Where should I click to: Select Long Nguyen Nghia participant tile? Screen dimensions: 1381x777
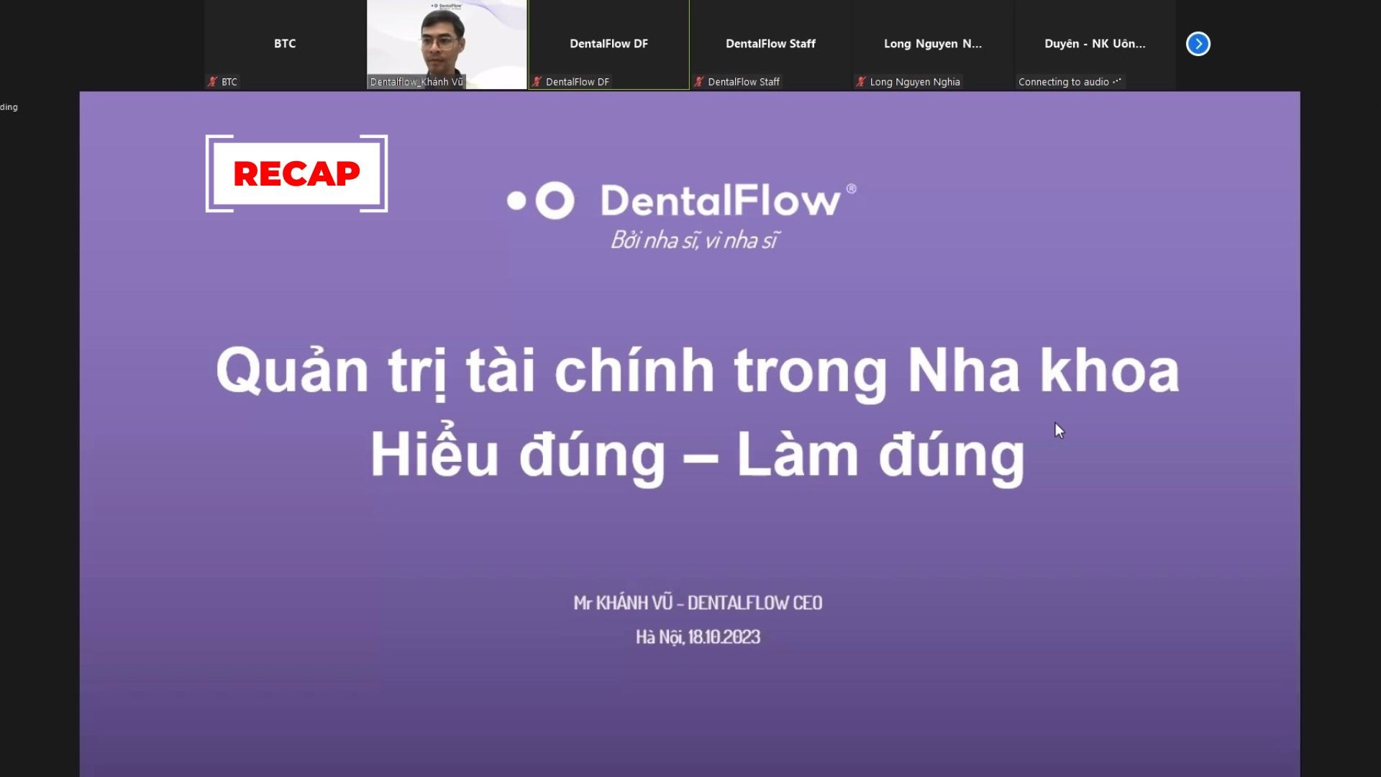pyautogui.click(x=933, y=45)
